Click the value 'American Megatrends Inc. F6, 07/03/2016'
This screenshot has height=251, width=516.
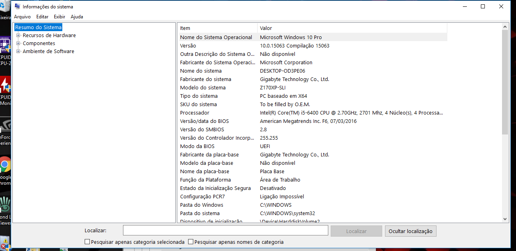pyautogui.click(x=308, y=121)
